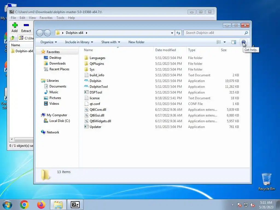This screenshot has width=280, height=210.
Task: Open Recent Places in the sidebar
Action: pos(59,69)
